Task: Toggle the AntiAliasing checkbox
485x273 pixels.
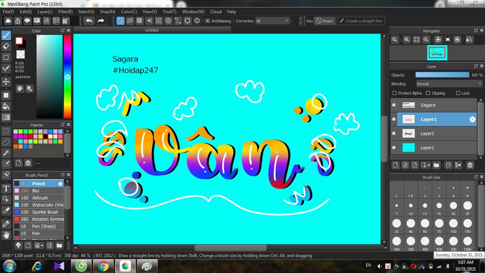Action: (x=207, y=21)
